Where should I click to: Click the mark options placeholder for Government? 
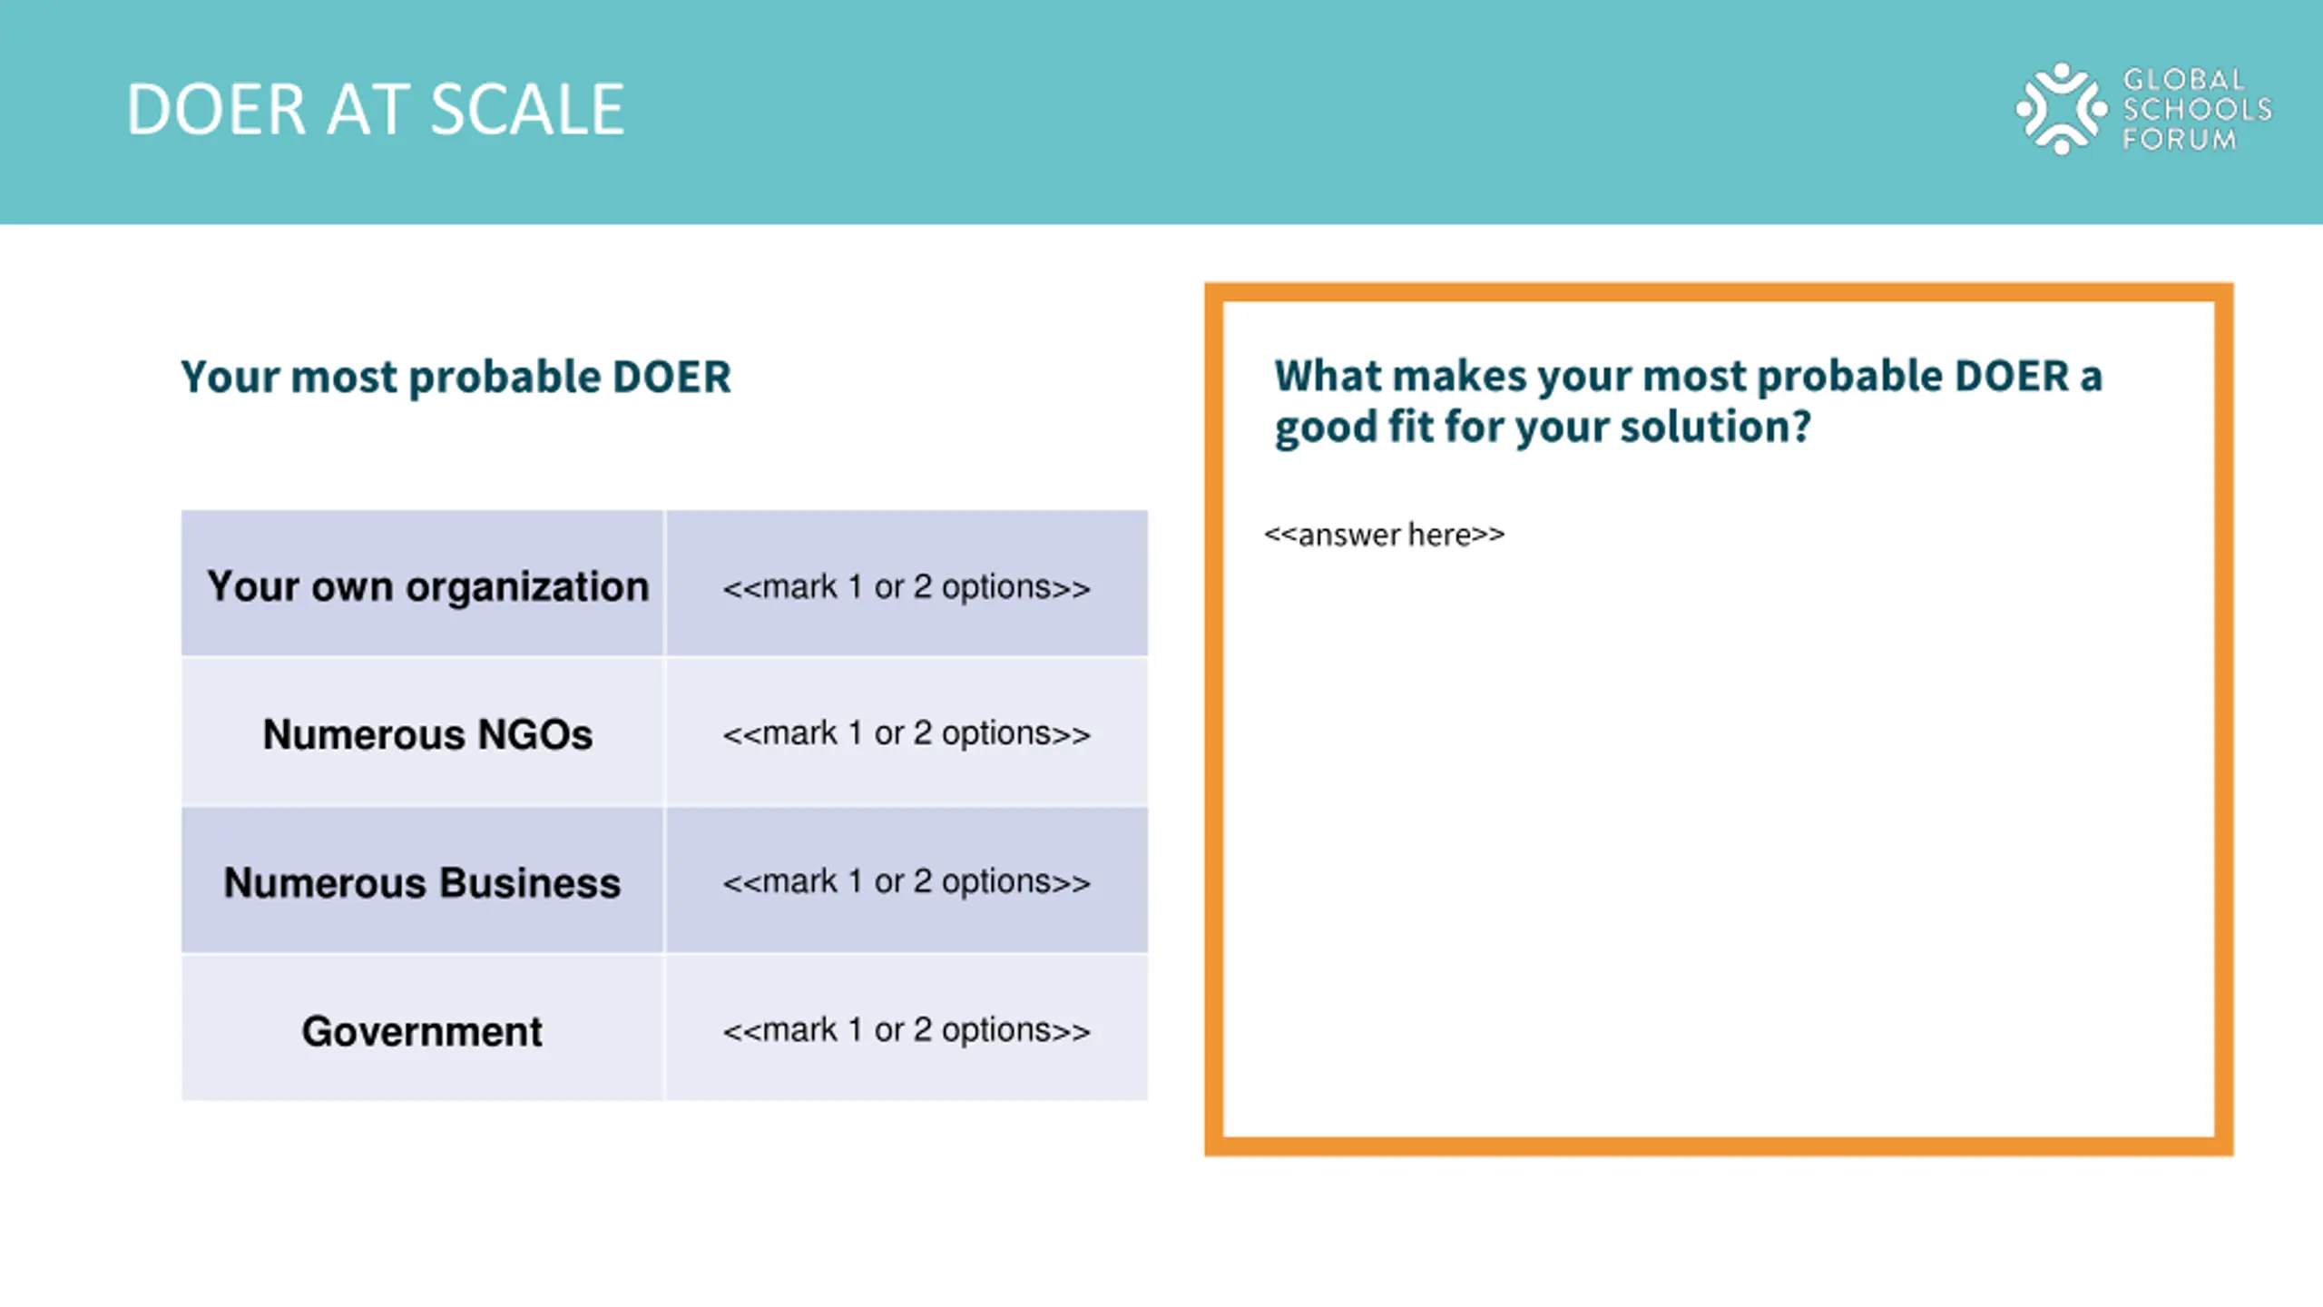[906, 1030]
